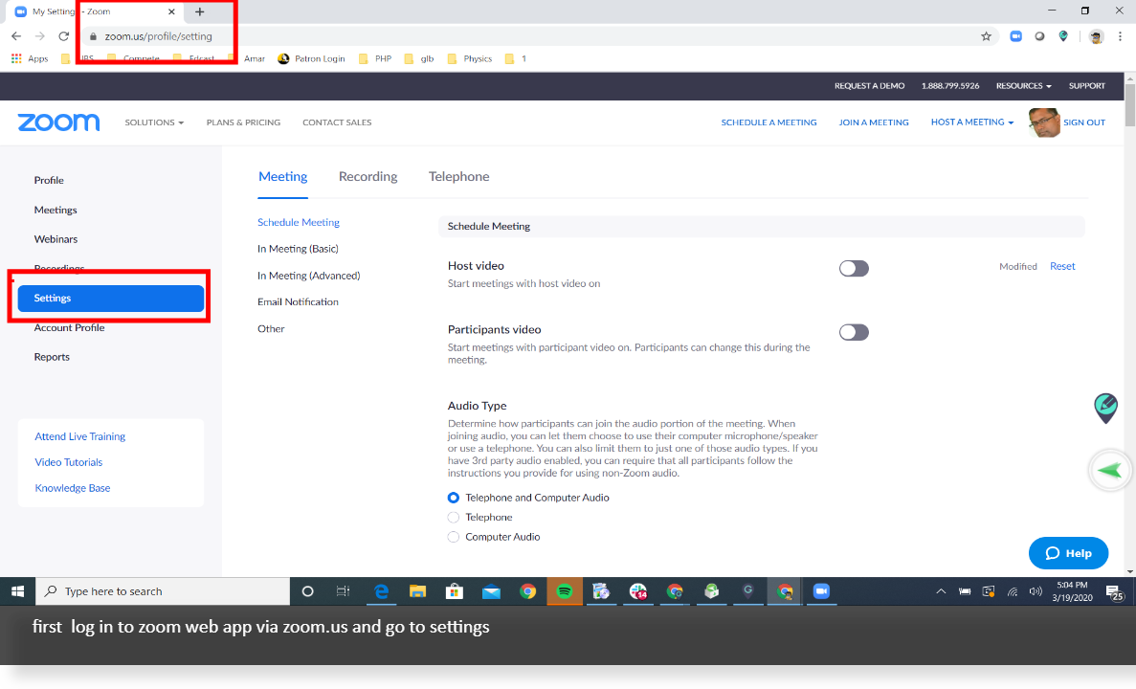This screenshot has height=689, width=1136.
Task: Open the Mail app from taskbar
Action: [491, 591]
